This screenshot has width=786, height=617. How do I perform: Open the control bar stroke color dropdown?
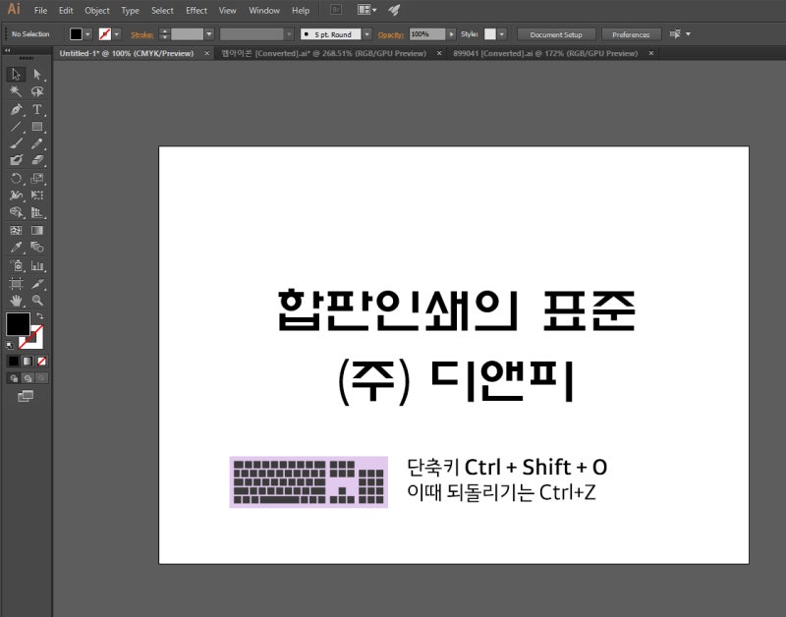(117, 34)
